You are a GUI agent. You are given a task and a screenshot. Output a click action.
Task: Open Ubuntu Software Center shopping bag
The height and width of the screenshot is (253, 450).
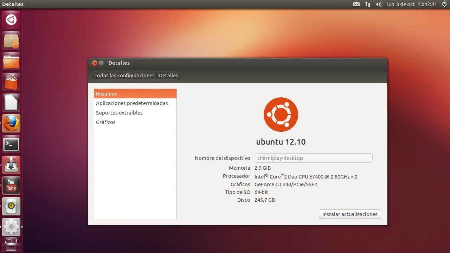[x=11, y=82]
